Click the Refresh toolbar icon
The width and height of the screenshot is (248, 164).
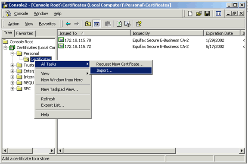(x=119, y=24)
